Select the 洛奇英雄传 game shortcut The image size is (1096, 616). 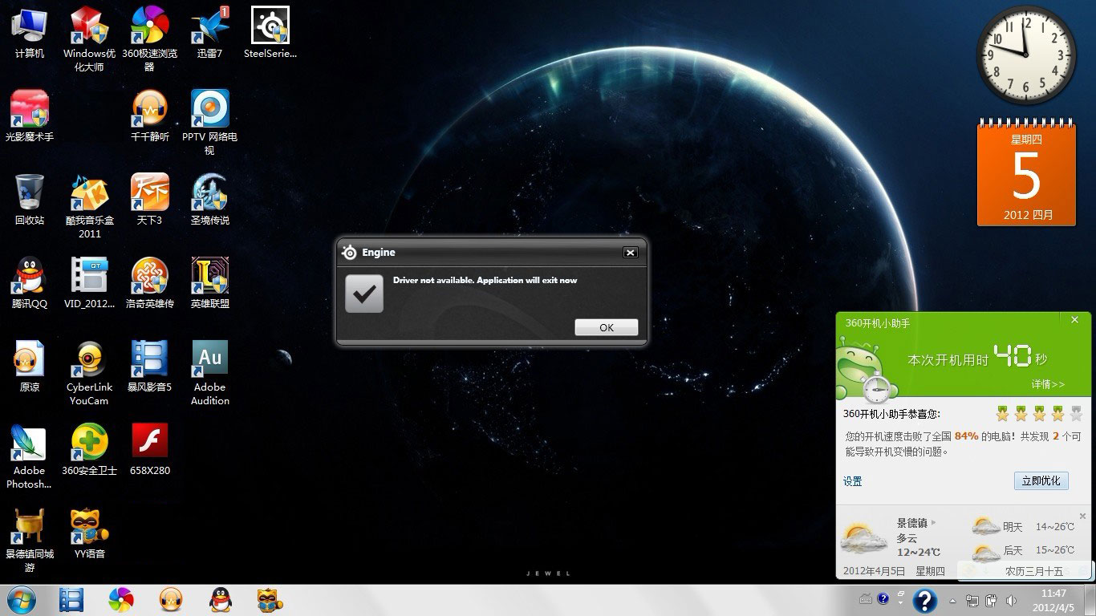point(149,283)
